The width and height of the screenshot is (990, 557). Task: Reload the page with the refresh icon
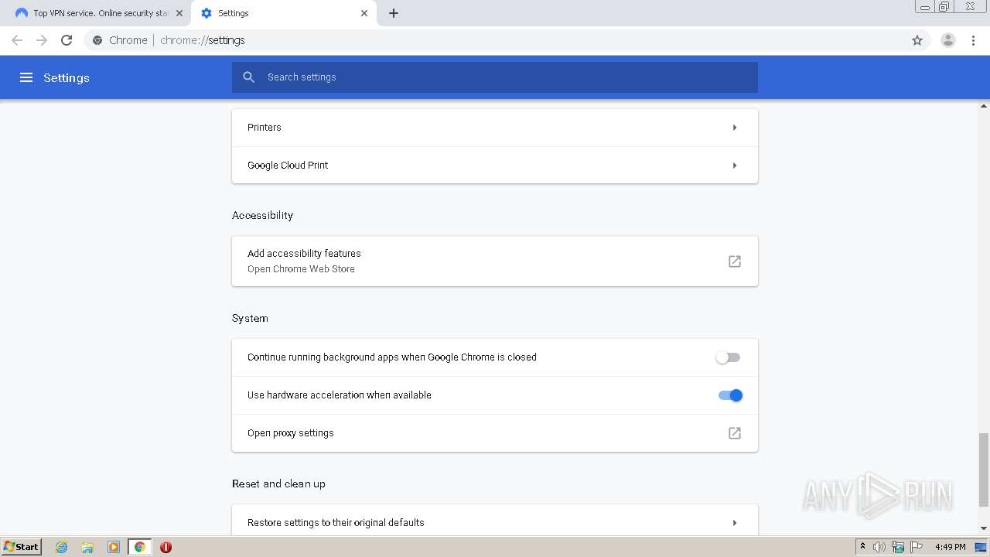pyautogui.click(x=67, y=40)
